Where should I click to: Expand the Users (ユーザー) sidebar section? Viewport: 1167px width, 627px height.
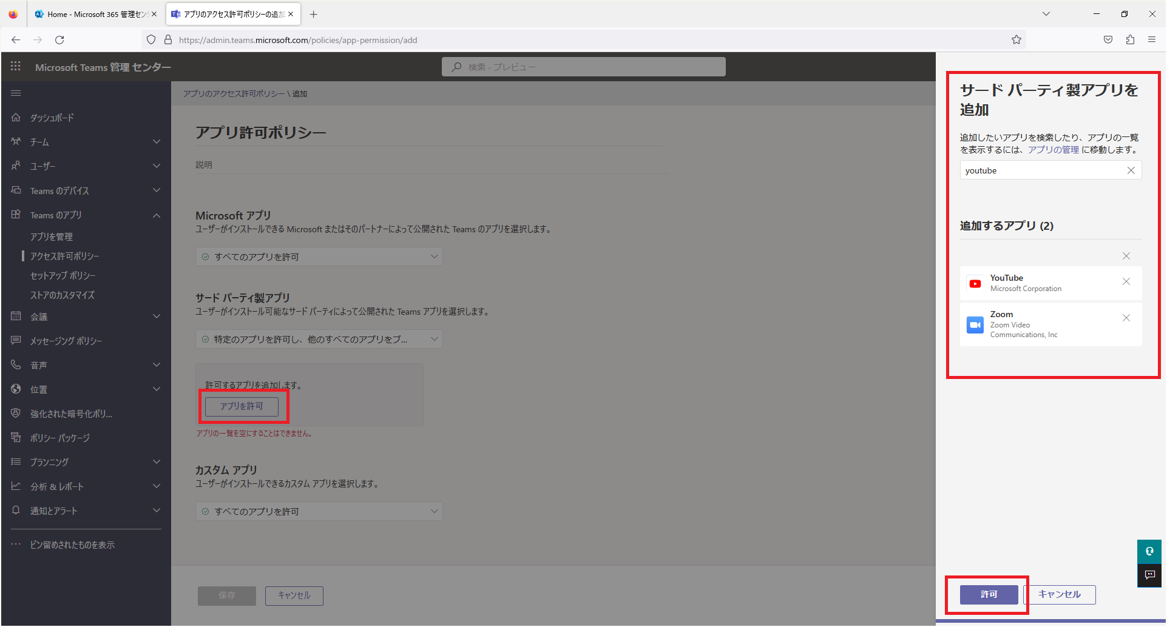[x=157, y=166]
